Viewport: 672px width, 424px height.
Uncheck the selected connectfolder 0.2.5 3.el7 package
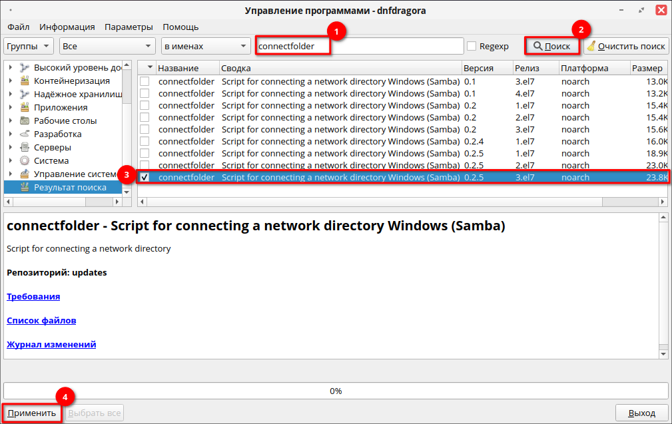pos(145,178)
